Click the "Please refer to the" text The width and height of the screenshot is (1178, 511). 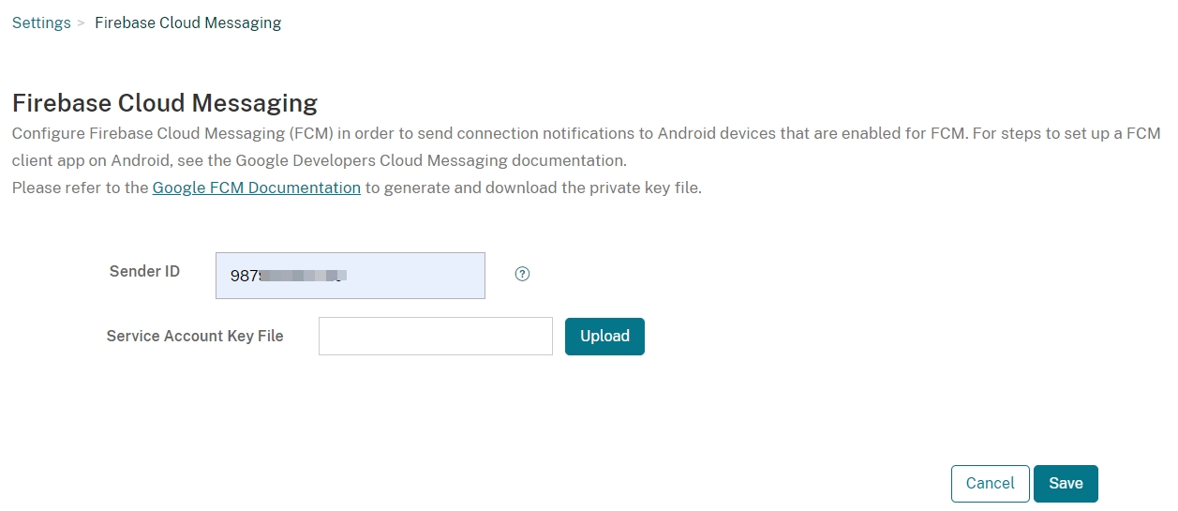tap(81, 188)
